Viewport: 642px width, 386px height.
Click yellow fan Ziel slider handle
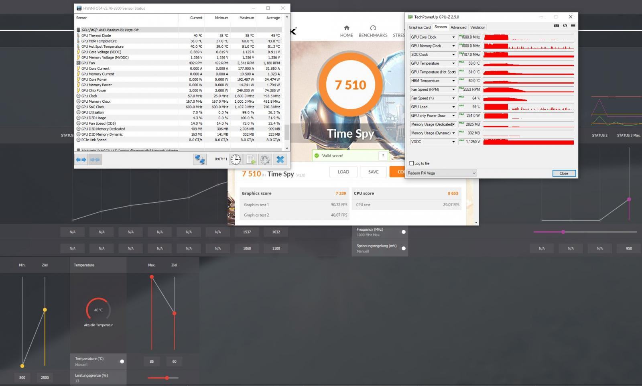[x=45, y=310]
